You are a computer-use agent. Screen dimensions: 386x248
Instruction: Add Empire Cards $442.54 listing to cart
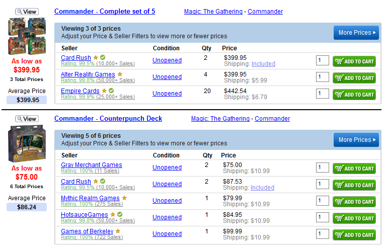354,95
